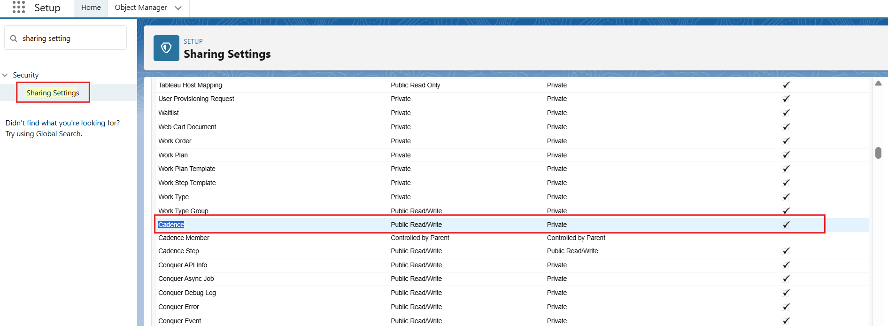Select Sharing Settings in sidebar
Viewport: 888px width, 326px height.
click(53, 93)
